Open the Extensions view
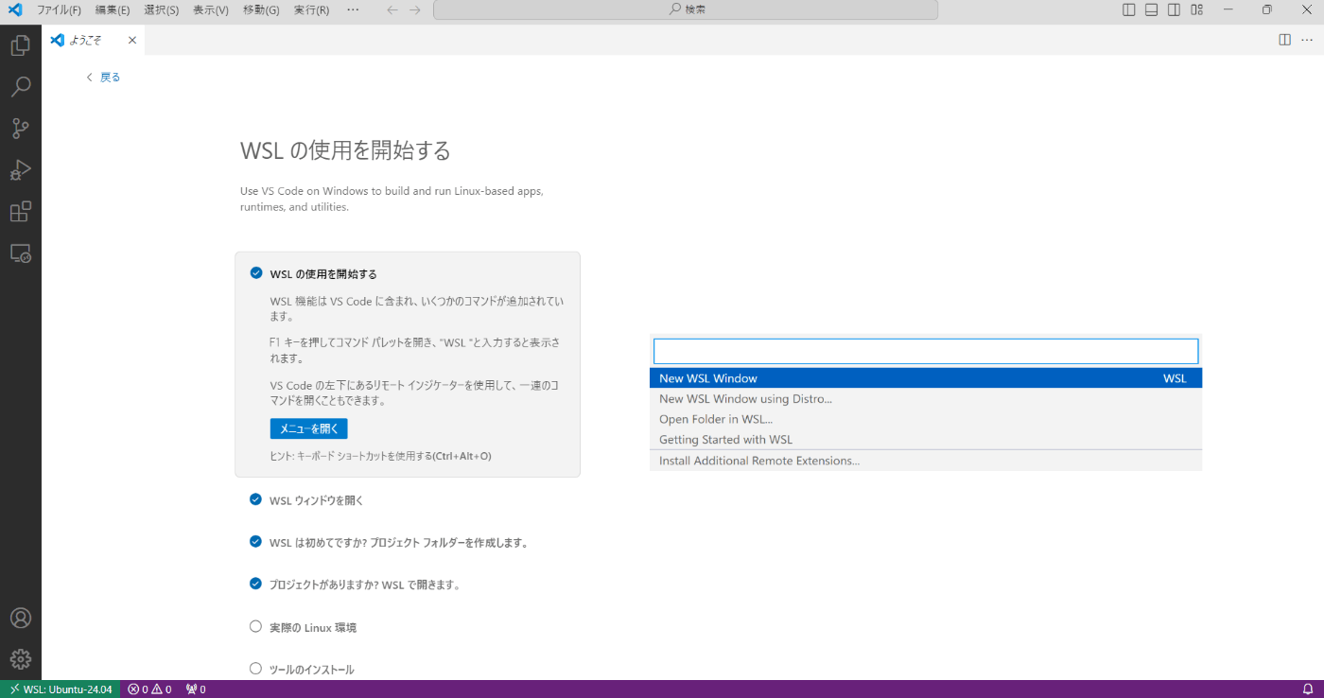The height and width of the screenshot is (698, 1324). [x=20, y=212]
